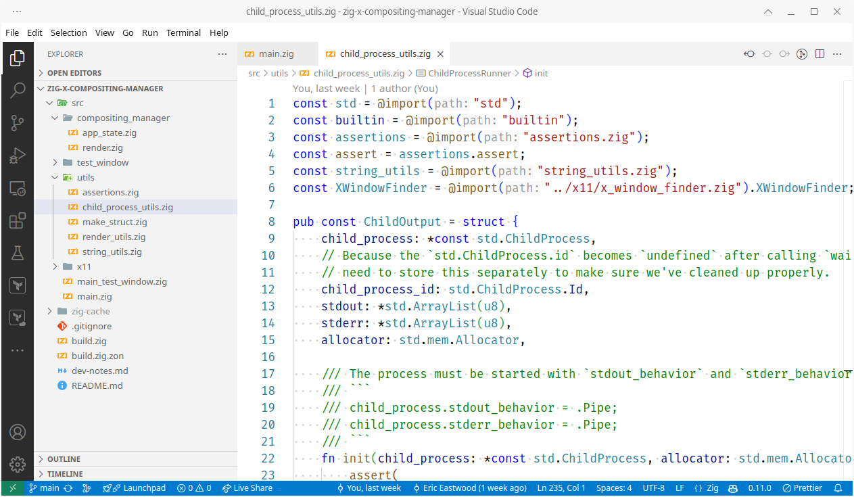Open the Search view

[x=18, y=91]
